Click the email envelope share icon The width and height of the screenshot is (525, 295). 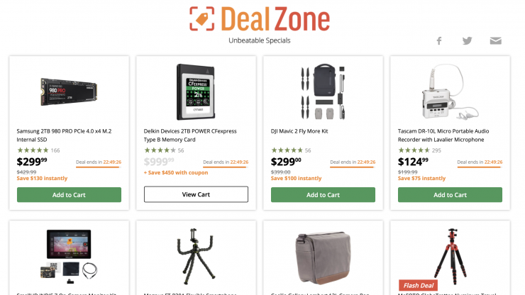coord(495,41)
